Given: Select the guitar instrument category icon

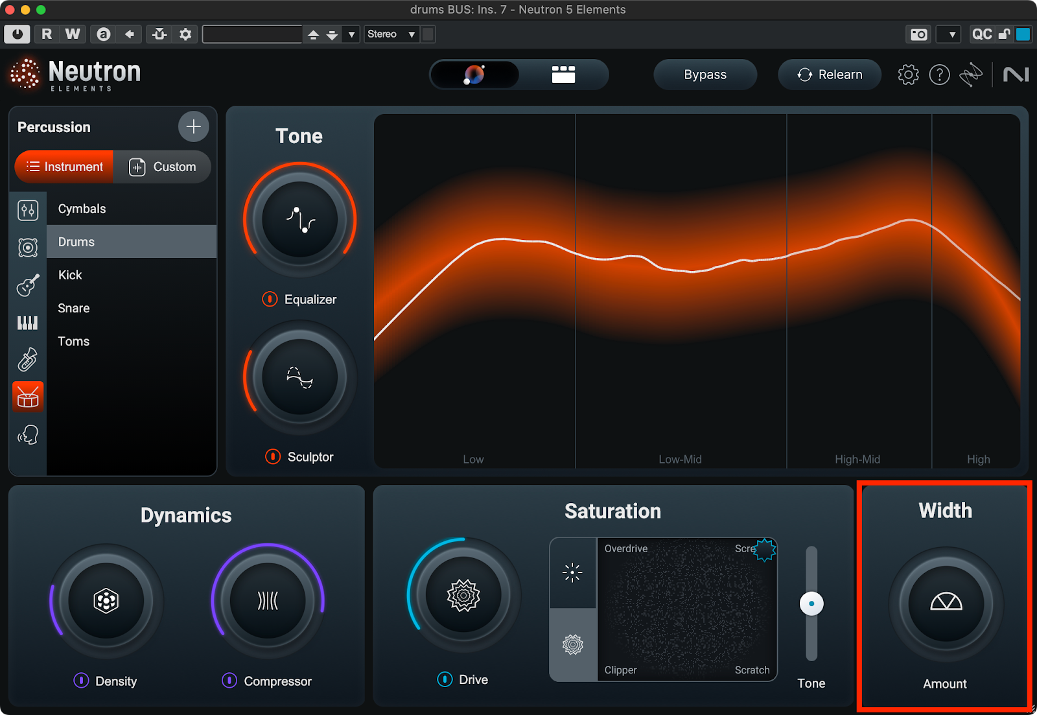Looking at the screenshot, I should (28, 285).
